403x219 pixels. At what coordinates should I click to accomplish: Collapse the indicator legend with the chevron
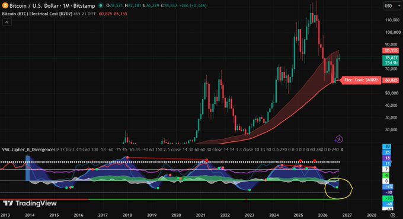click(7, 23)
